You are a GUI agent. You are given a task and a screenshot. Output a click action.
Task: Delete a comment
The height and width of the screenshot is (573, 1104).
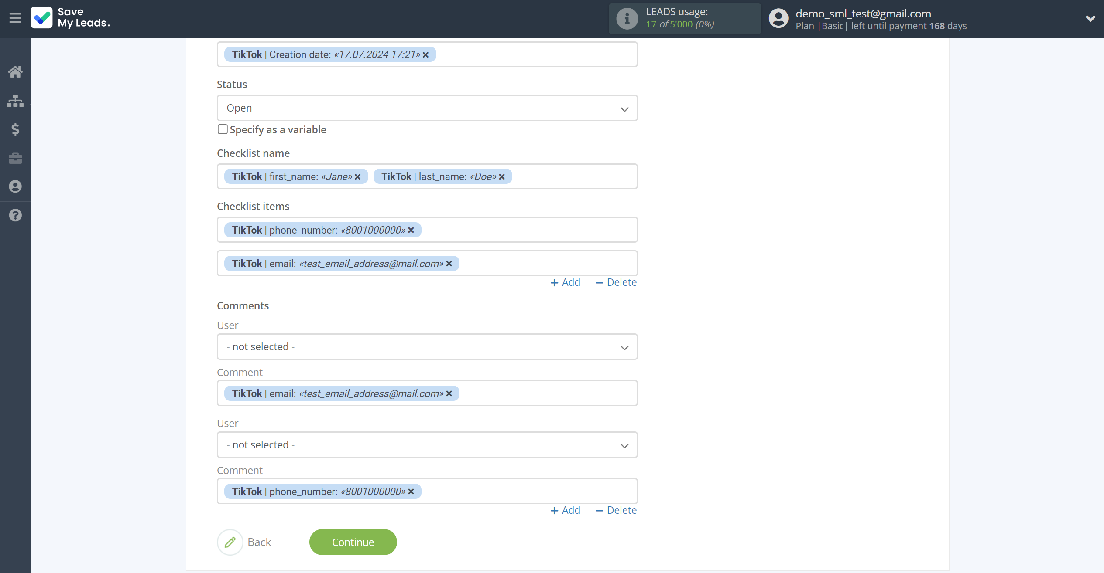(616, 510)
